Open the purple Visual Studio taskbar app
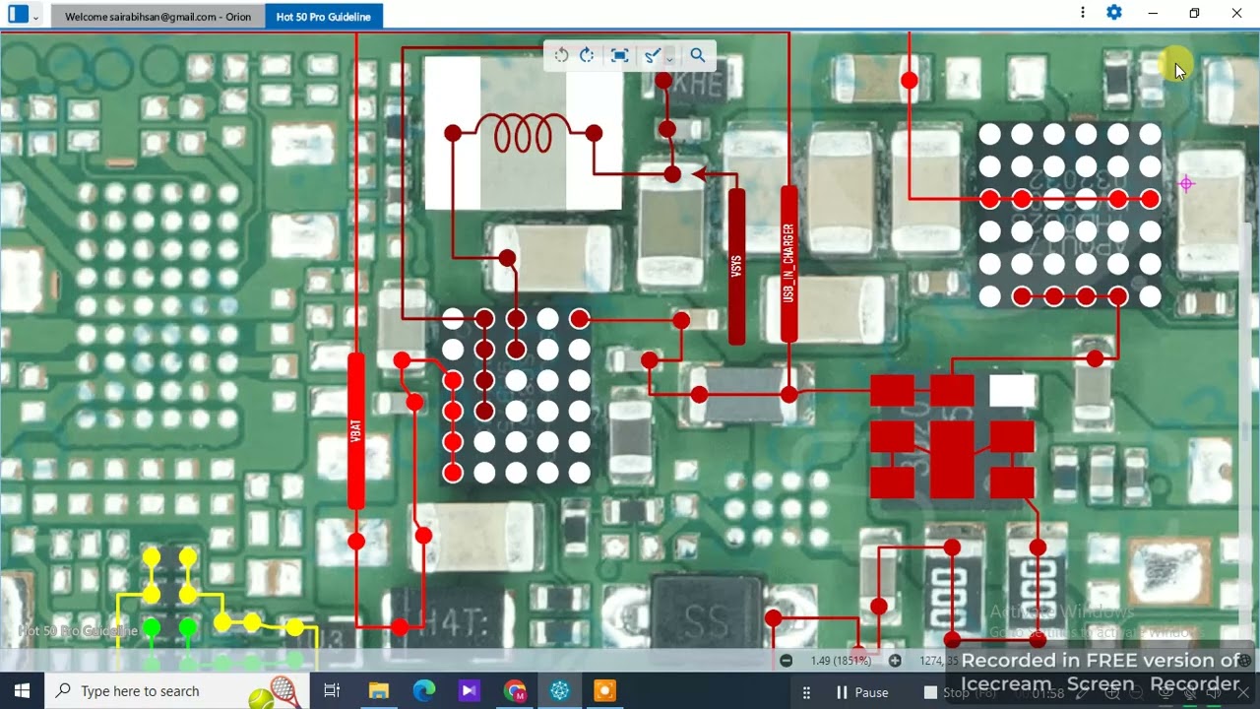Viewport: 1260px width, 709px height. pos(470,691)
